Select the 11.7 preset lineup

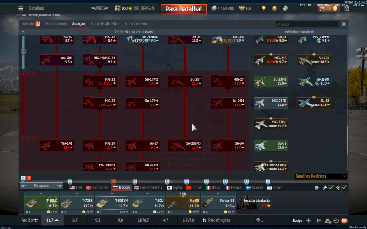coord(52,220)
